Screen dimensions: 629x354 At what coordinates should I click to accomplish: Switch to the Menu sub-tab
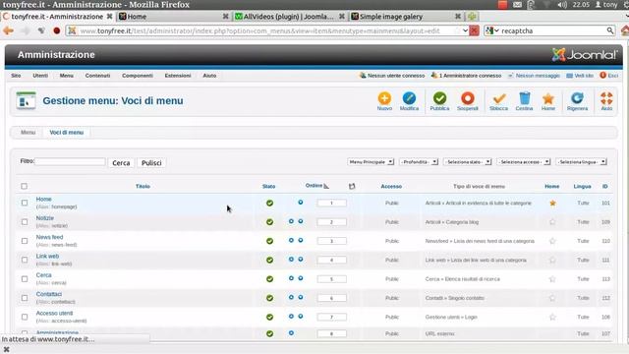tap(29, 133)
